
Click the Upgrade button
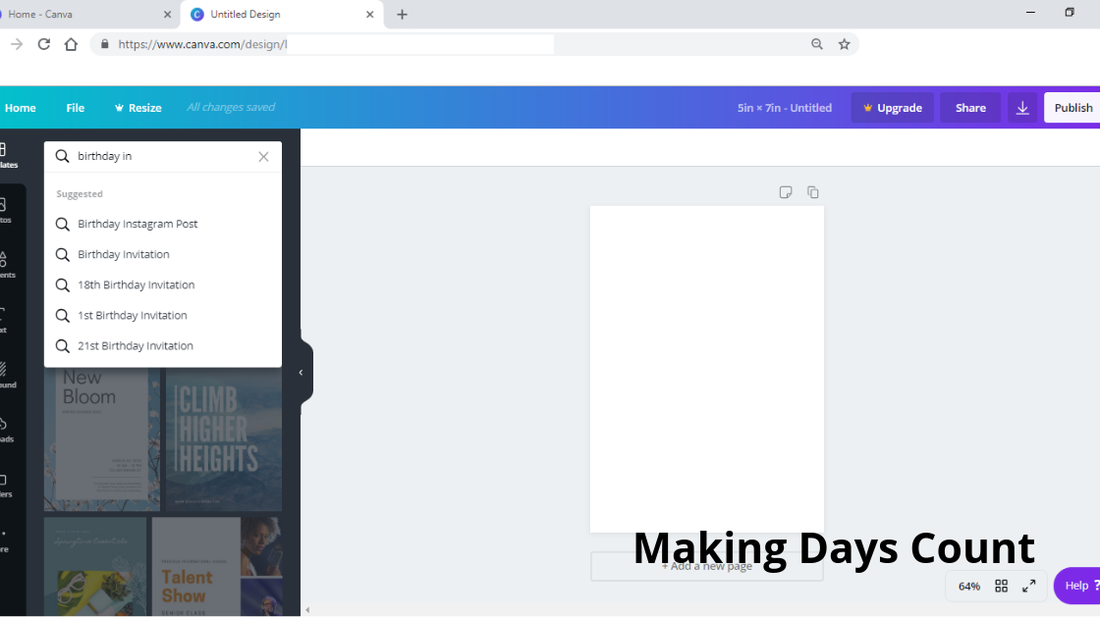point(892,108)
